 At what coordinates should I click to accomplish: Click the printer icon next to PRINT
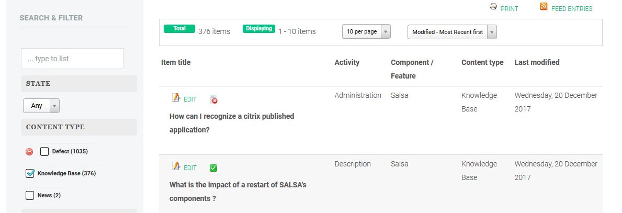pyautogui.click(x=493, y=6)
